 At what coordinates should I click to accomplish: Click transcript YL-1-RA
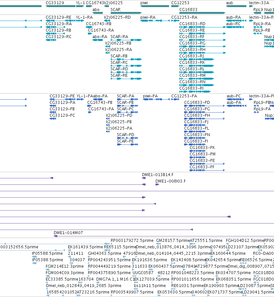coord(80,21)
